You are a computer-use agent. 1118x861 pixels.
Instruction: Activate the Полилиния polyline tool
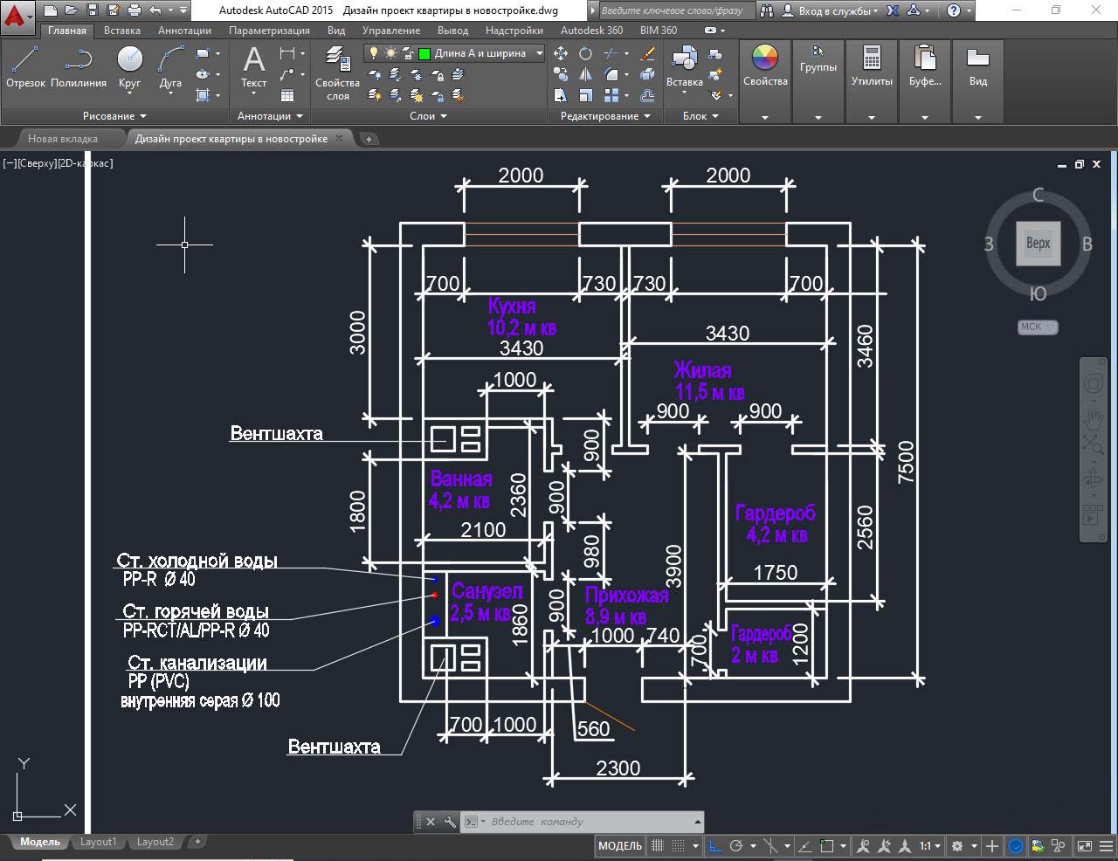coord(78,66)
